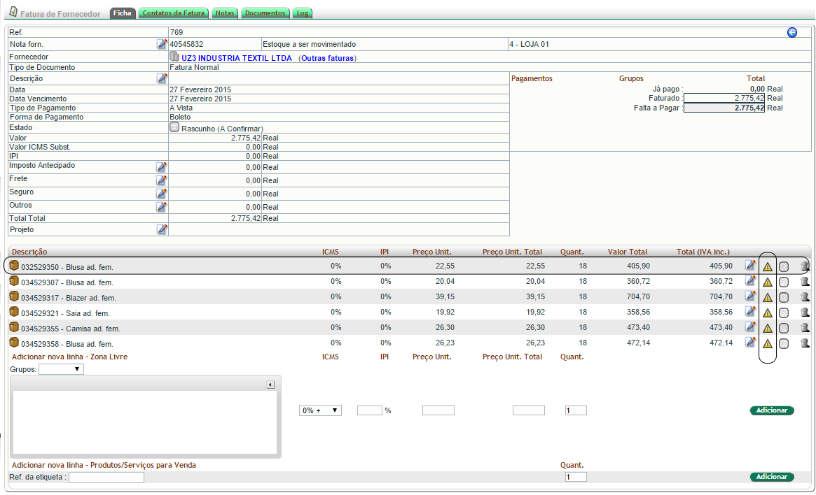Open the Grupos dropdown
The image size is (816, 495).
[62, 368]
